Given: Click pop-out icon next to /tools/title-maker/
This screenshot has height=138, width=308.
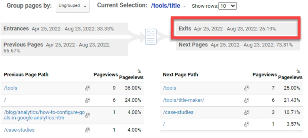Looking at the screenshot, I should pyautogui.click(x=247, y=100).
